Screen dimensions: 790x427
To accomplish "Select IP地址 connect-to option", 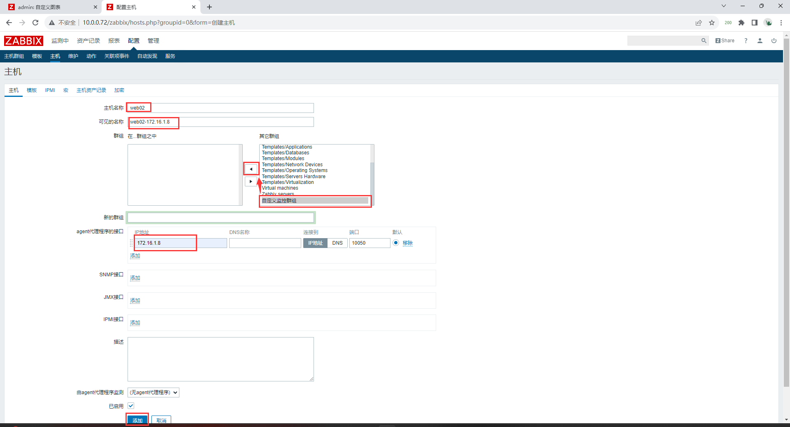I will click(316, 243).
